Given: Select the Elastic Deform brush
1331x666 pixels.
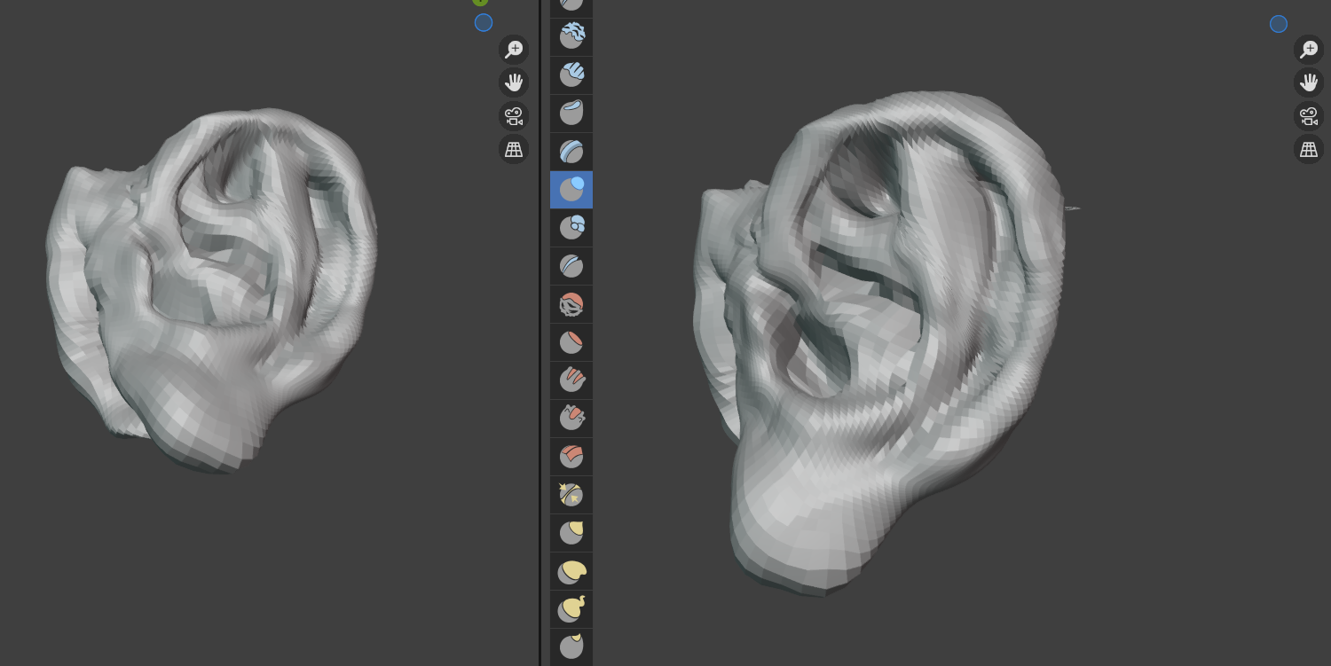Looking at the screenshot, I should 571,571.
